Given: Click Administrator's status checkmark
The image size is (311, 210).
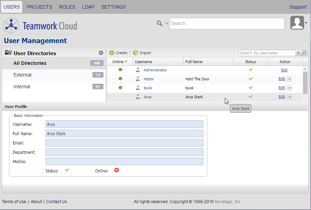Looking at the screenshot, I should click(251, 70).
